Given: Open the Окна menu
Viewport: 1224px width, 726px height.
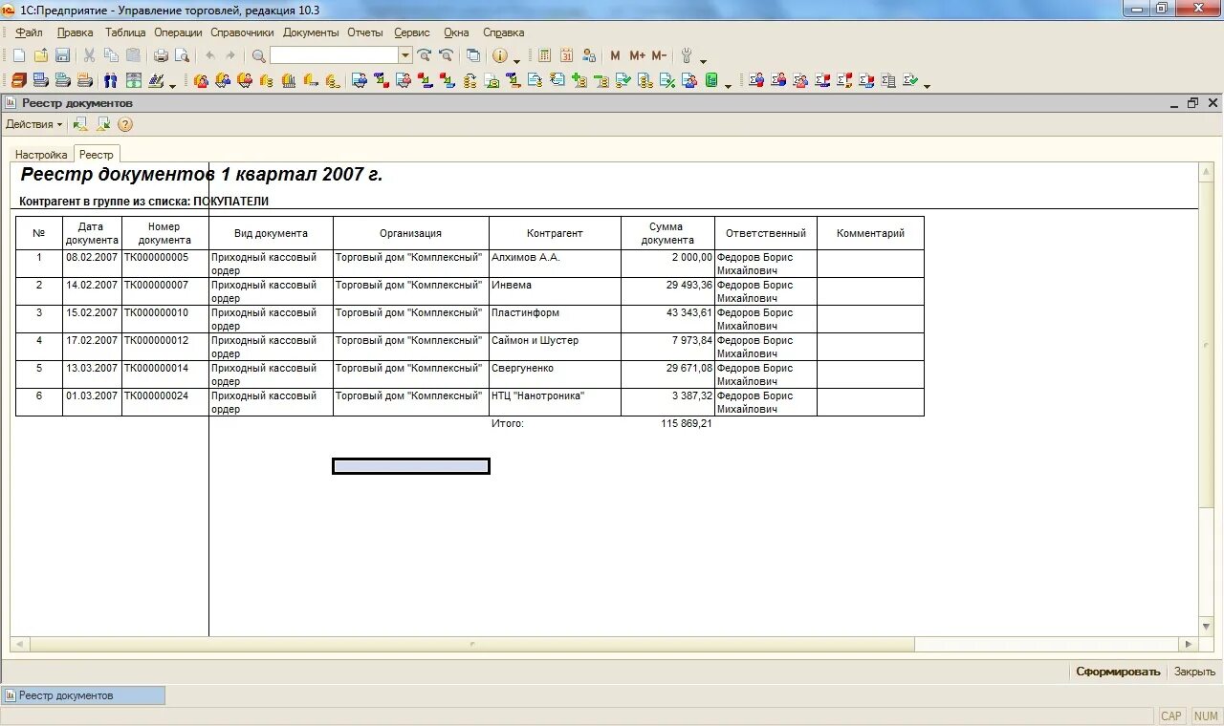Looking at the screenshot, I should pyautogui.click(x=456, y=32).
